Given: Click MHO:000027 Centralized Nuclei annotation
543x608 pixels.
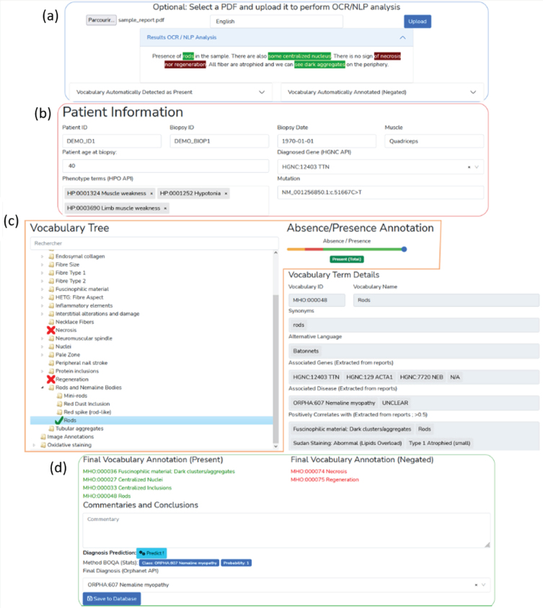Looking at the screenshot, I should click(x=123, y=480).
